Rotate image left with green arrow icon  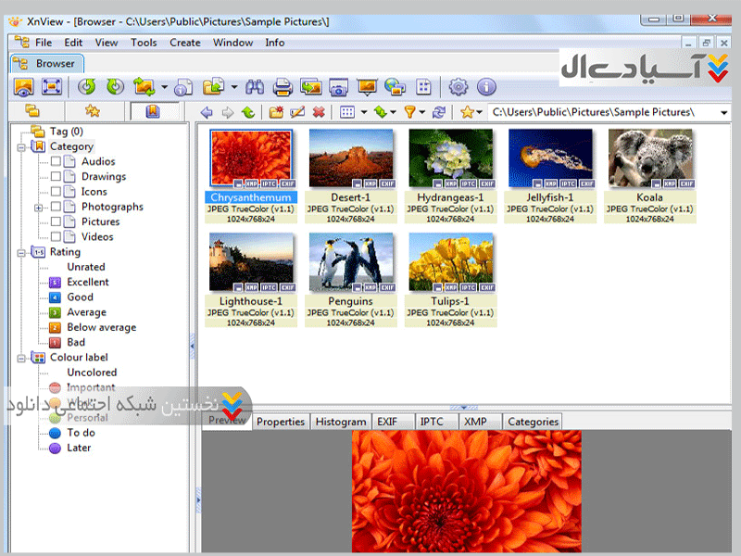(86, 87)
